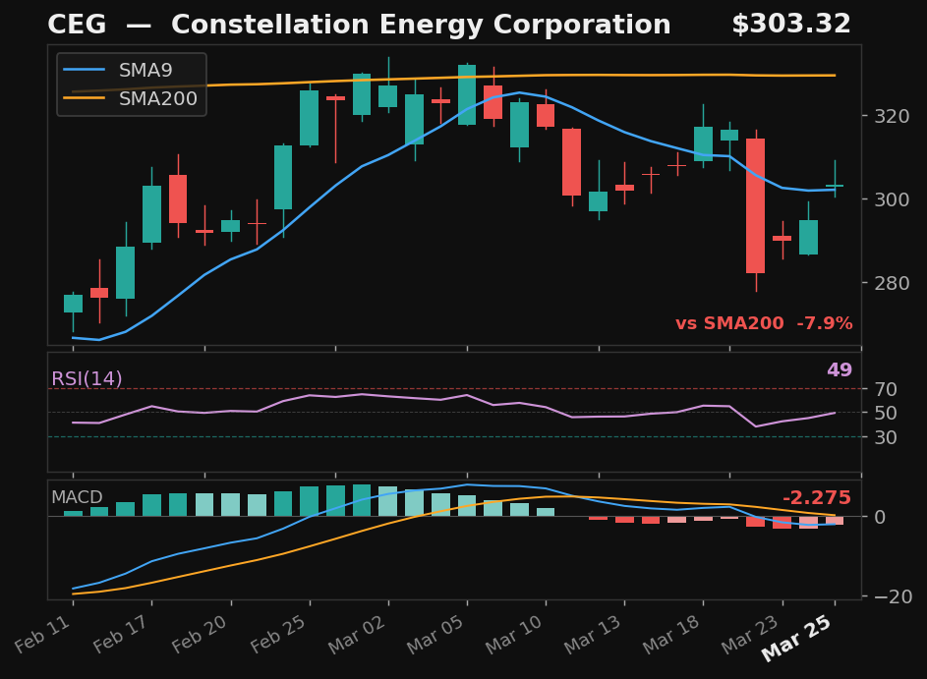The image size is (927, 679).
Task: Click the vs SMA200 -7.9% annotation
Action: coord(764,323)
